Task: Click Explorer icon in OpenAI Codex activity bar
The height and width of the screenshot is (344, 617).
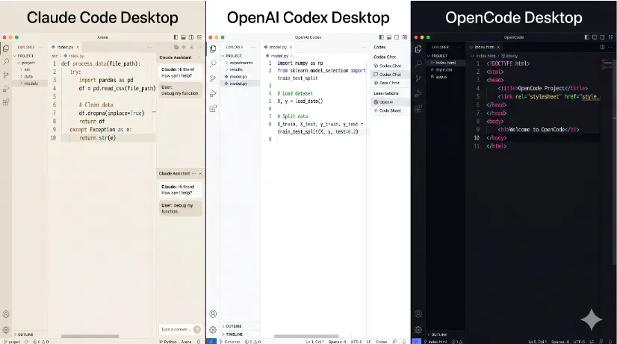Action: point(213,49)
